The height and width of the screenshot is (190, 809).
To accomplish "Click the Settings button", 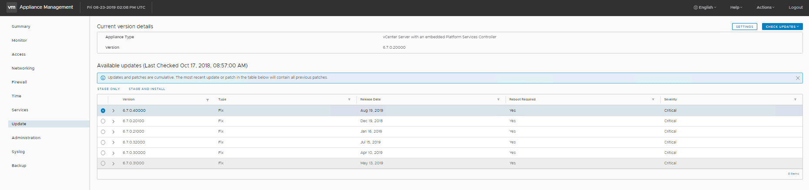I will pyautogui.click(x=745, y=27).
